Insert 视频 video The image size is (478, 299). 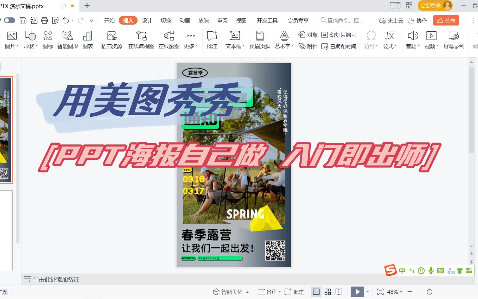pos(431,40)
